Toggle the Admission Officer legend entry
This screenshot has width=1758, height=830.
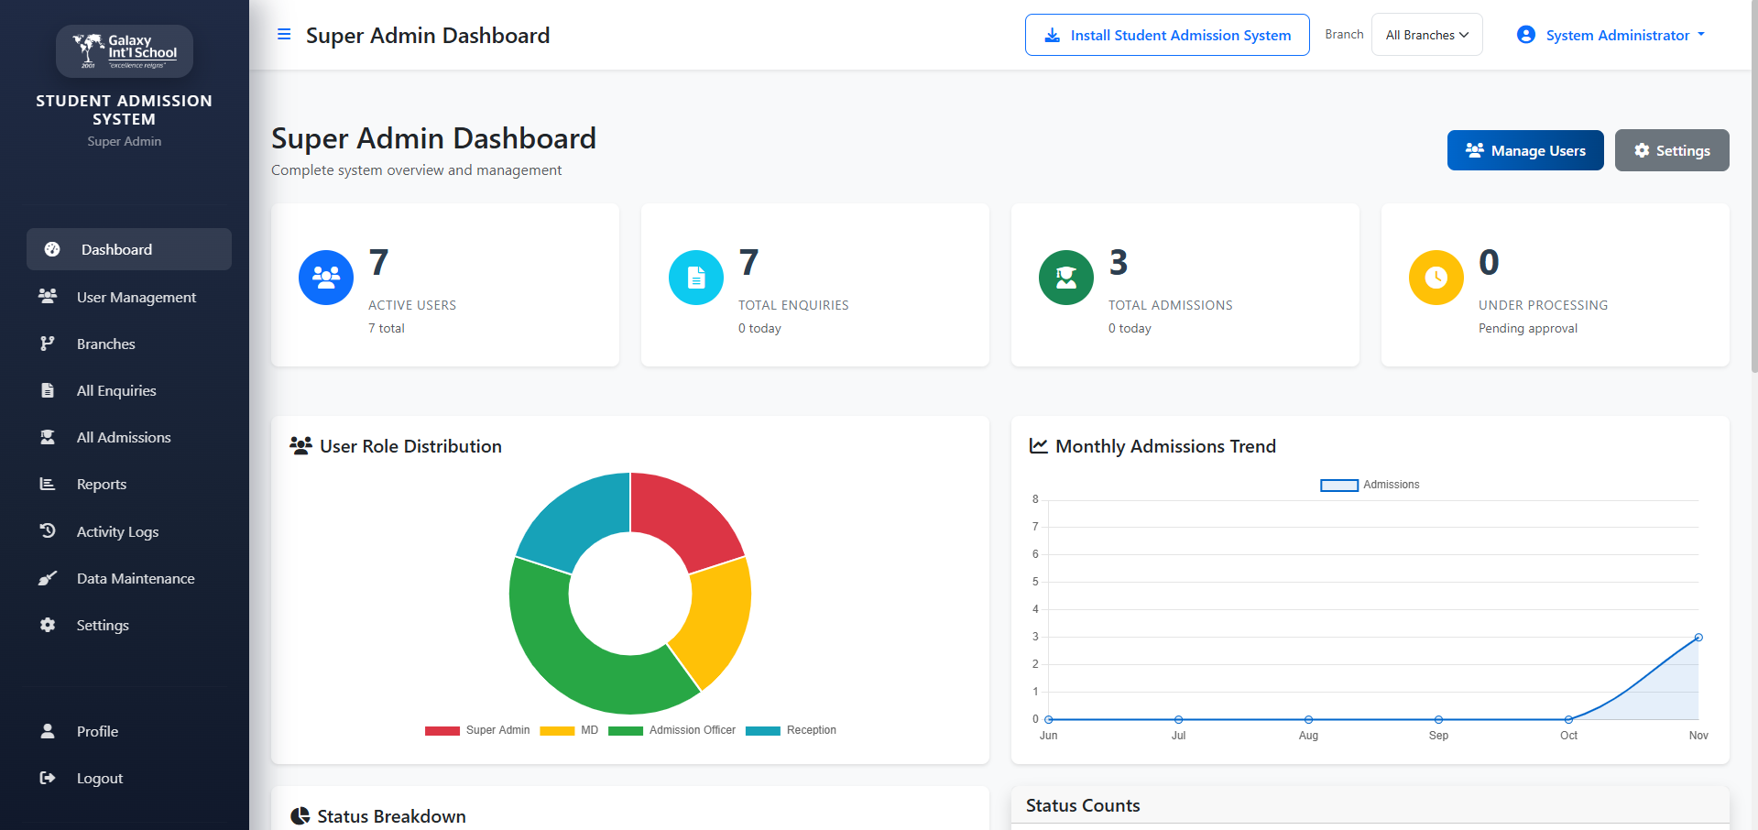672,730
